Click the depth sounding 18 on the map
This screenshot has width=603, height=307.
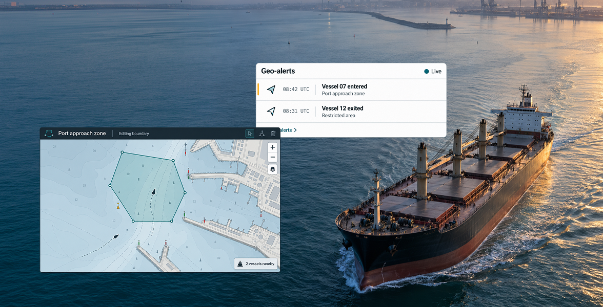[69, 170]
